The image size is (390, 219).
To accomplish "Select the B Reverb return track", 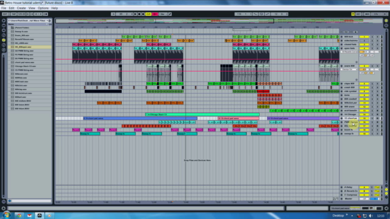I will [351, 191].
